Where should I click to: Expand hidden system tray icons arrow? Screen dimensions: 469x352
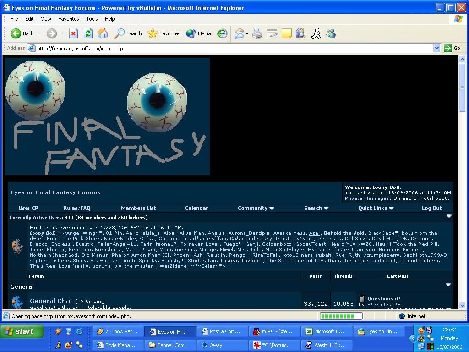(x=413, y=338)
